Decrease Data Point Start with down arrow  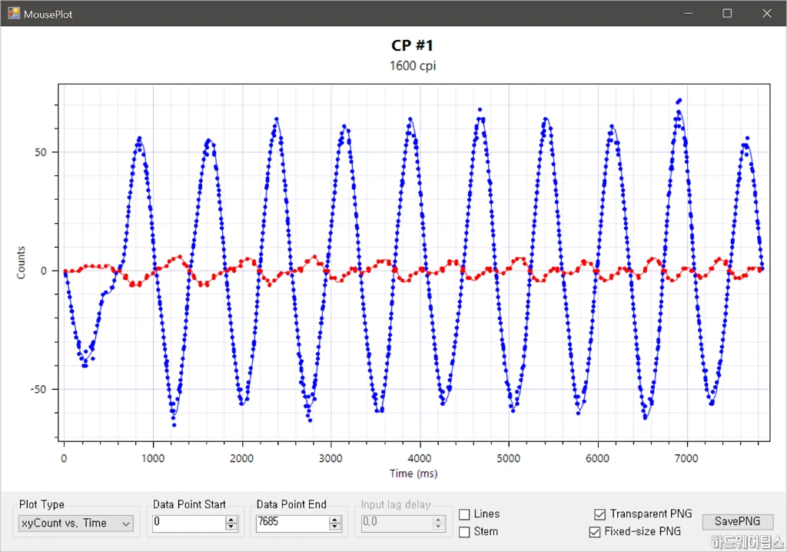(231, 527)
